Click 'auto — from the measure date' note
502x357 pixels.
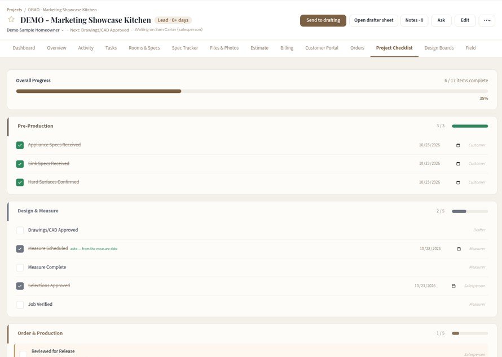pyautogui.click(x=94, y=249)
